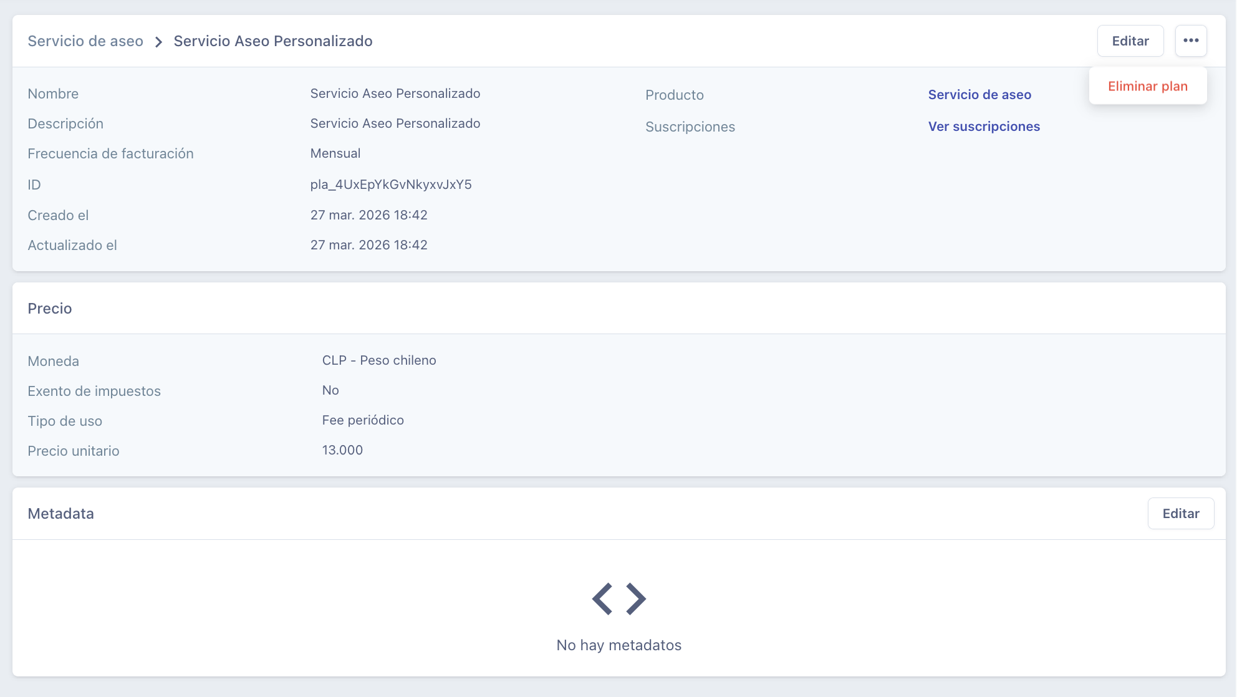Screen dimensions: 1237x697
Task: Click the Fee periódico usage type value
Action: click(363, 420)
